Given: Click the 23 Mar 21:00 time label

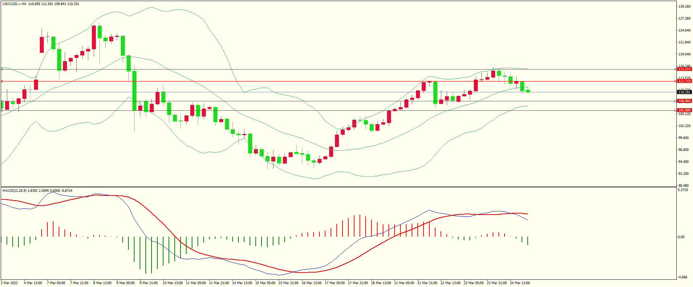Looking at the screenshot, I should pyautogui.click(x=497, y=283).
